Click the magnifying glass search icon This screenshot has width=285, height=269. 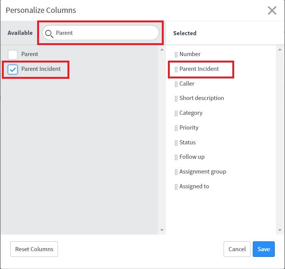(49, 33)
